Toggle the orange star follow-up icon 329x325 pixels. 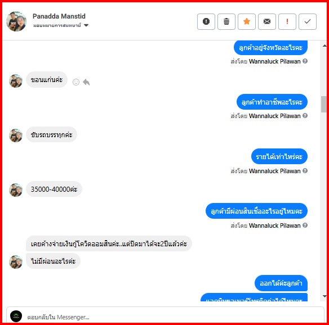point(247,21)
